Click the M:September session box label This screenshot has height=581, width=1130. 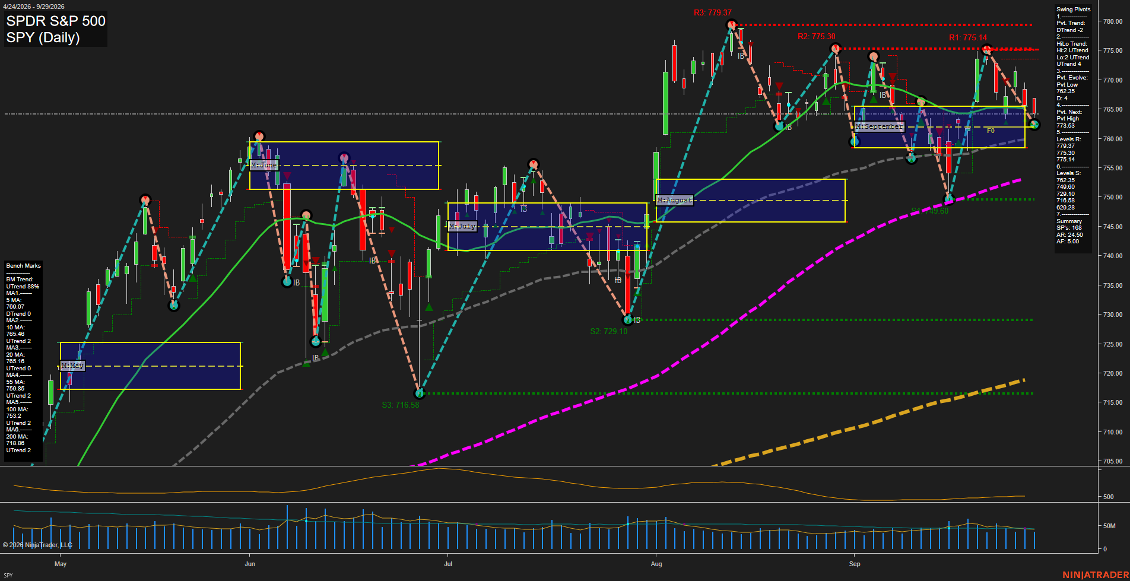point(879,126)
